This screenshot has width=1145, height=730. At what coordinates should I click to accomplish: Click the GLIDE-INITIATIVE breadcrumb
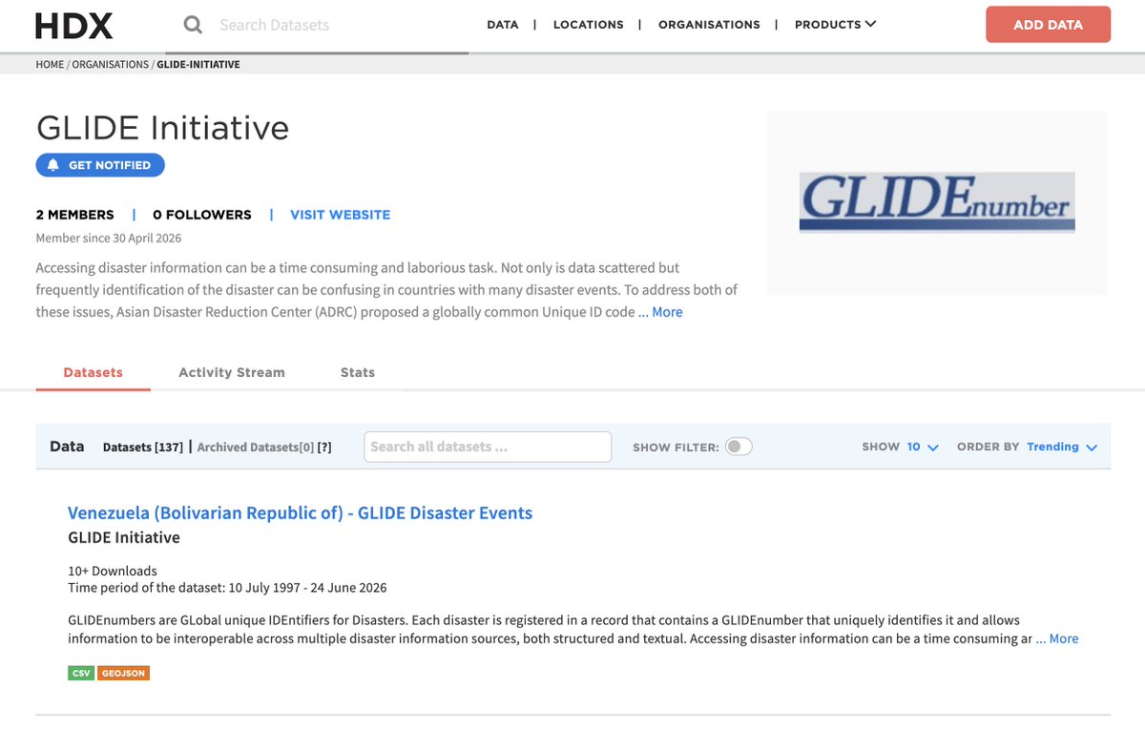pyautogui.click(x=198, y=65)
